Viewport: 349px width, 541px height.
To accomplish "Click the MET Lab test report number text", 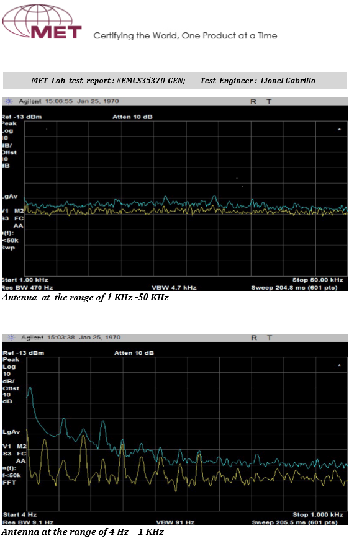I will pyautogui.click(x=108, y=81).
